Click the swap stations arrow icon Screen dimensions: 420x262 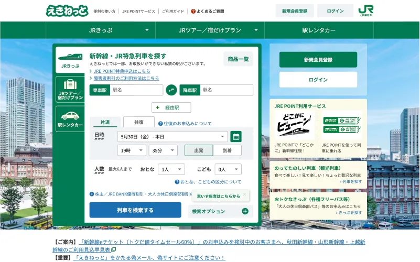171,90
